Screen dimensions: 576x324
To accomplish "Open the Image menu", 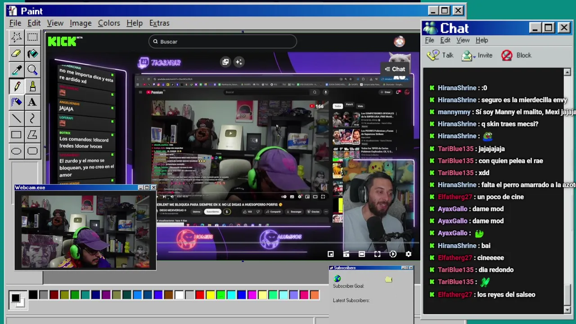I will [x=81, y=23].
